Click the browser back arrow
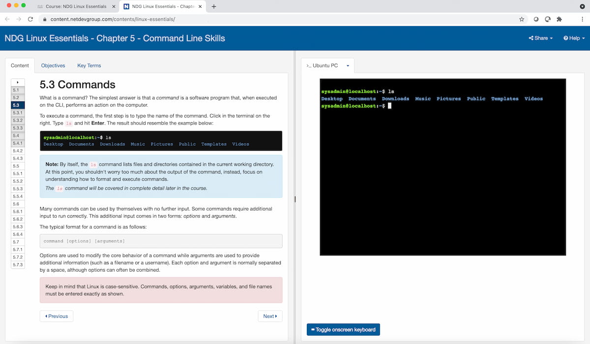Screen dimensions: 590x344 tap(7, 19)
